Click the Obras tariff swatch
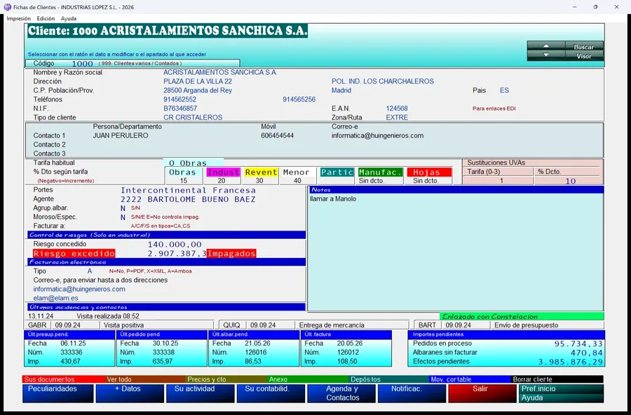The height and width of the screenshot is (415, 631). click(x=183, y=172)
